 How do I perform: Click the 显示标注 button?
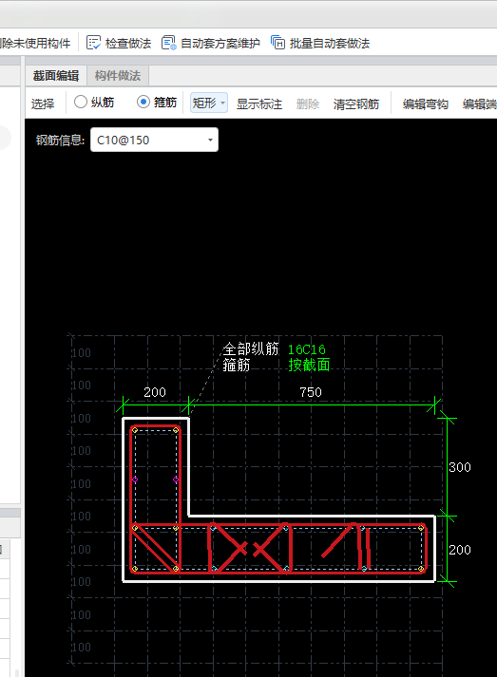(259, 103)
